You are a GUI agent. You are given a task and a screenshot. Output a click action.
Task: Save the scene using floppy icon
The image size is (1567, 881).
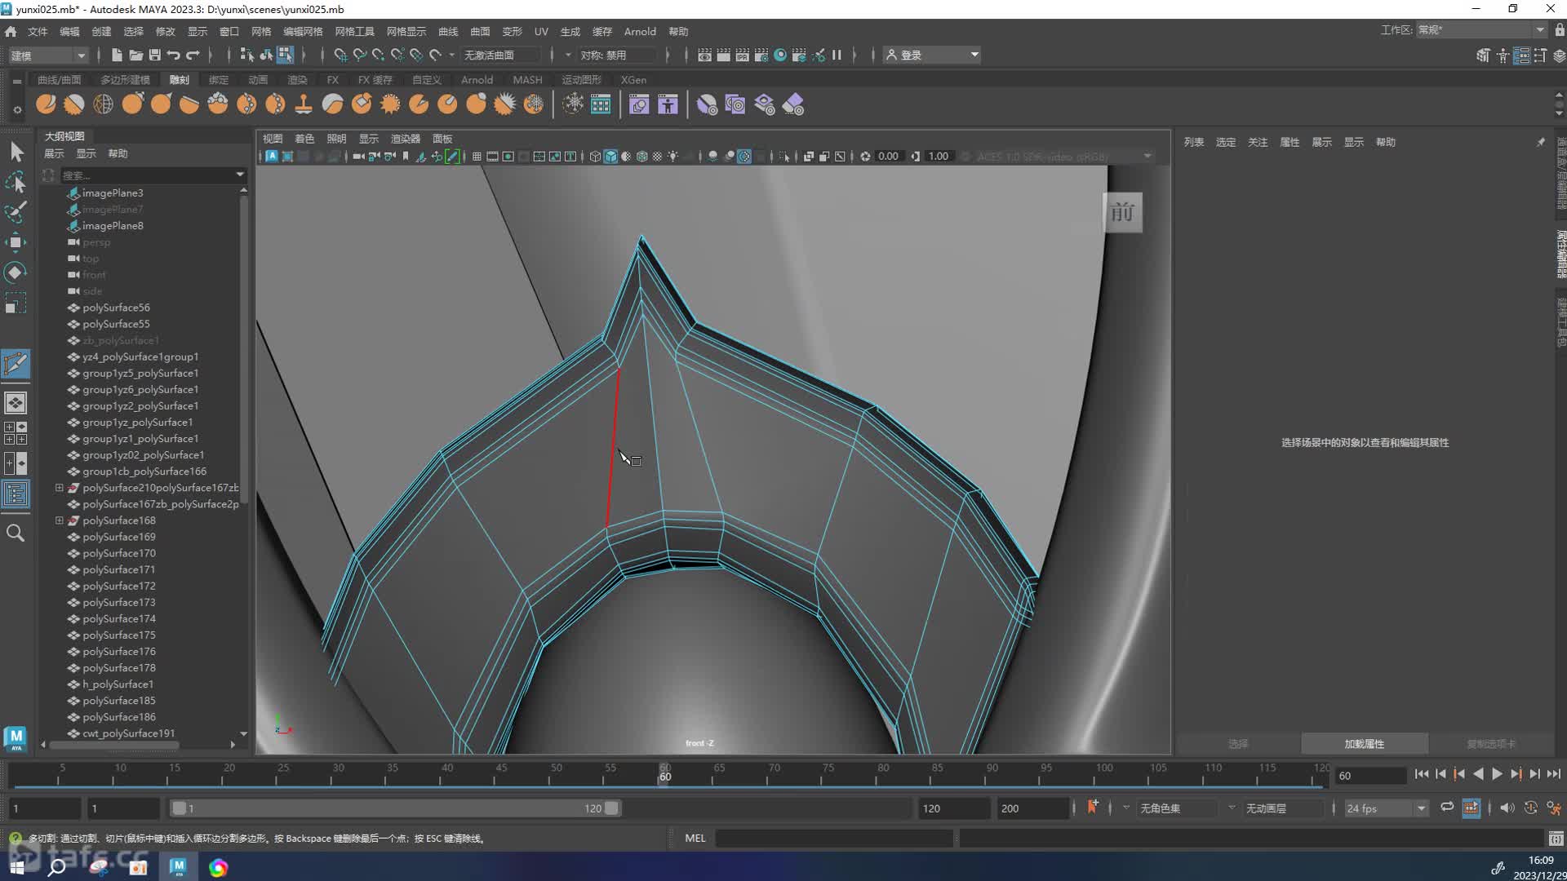point(154,55)
